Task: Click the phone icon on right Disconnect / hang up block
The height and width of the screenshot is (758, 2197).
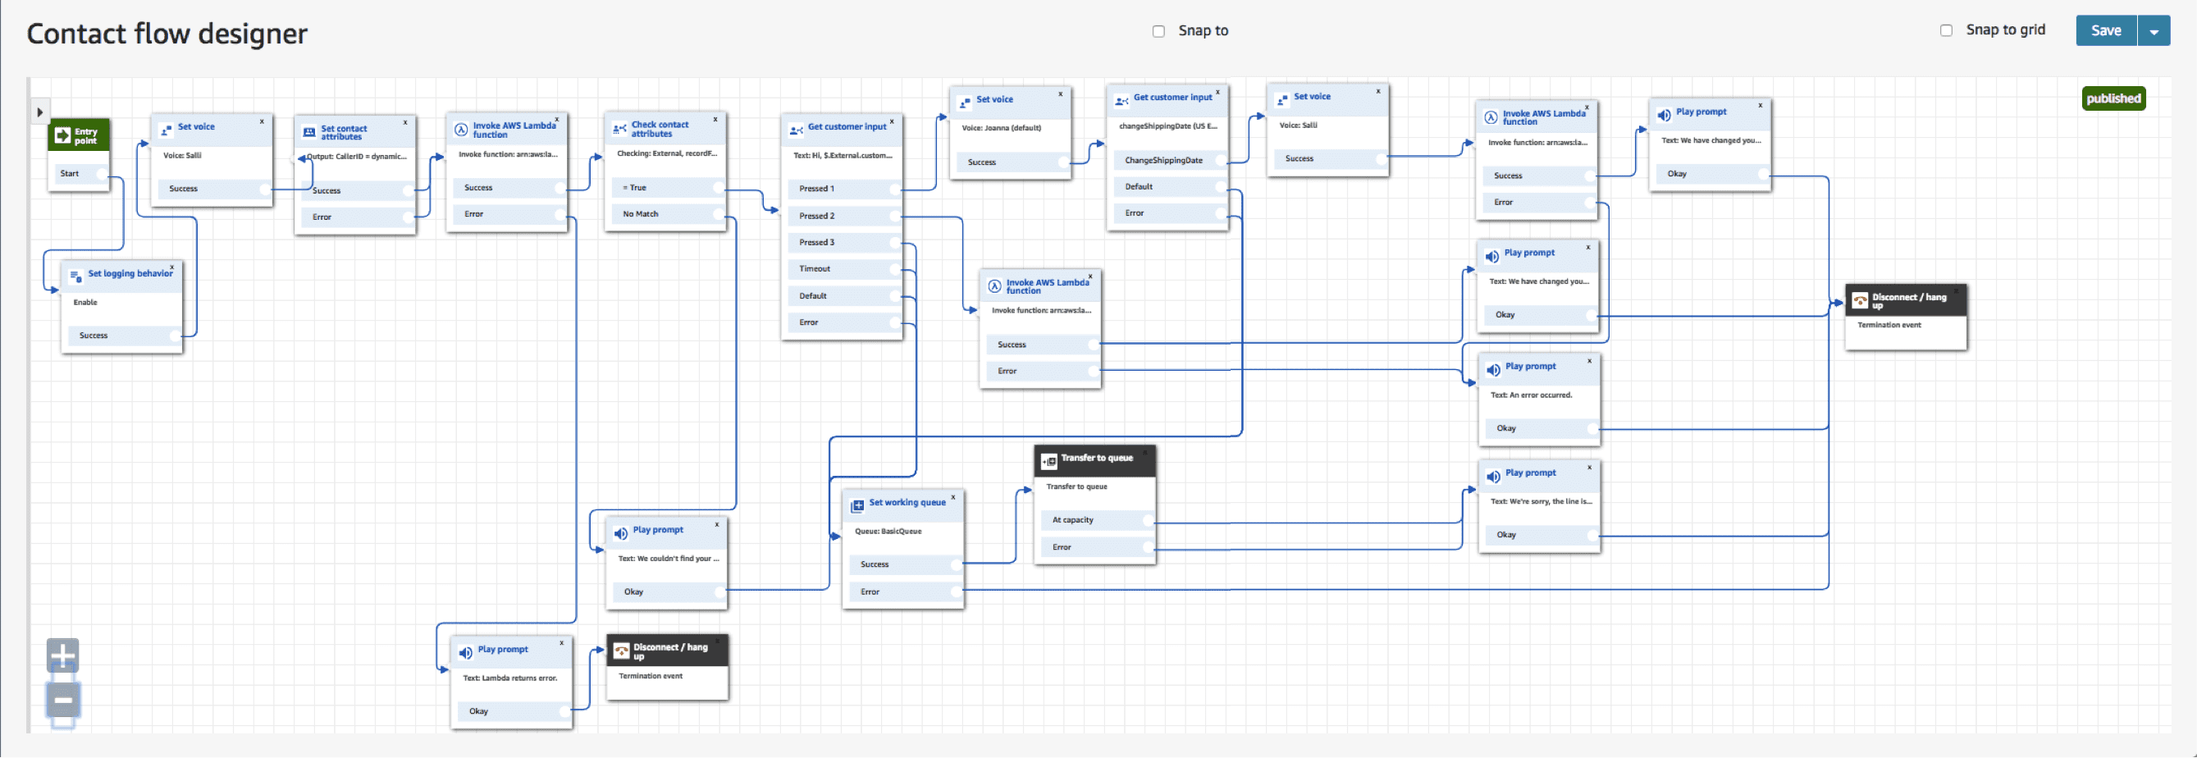Action: pos(1860,301)
